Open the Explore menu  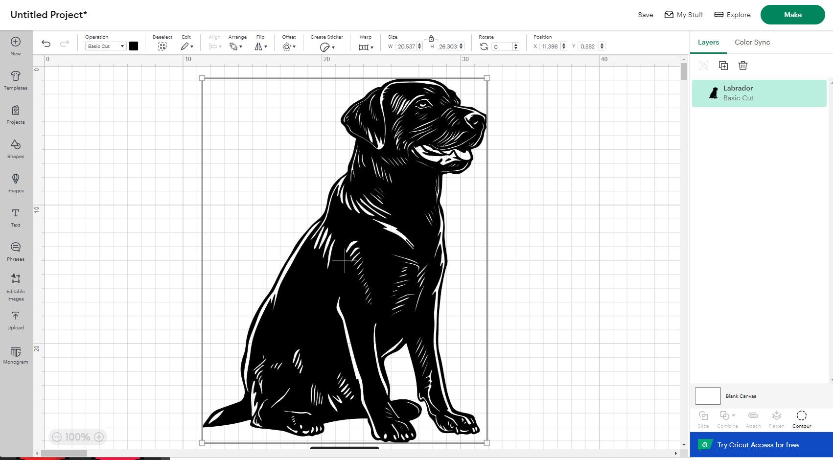click(x=732, y=15)
